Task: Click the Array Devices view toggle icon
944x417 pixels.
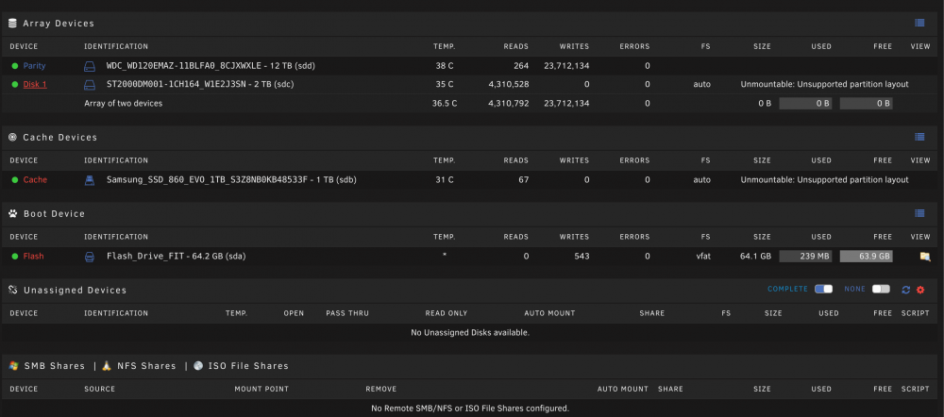Action: [919, 23]
